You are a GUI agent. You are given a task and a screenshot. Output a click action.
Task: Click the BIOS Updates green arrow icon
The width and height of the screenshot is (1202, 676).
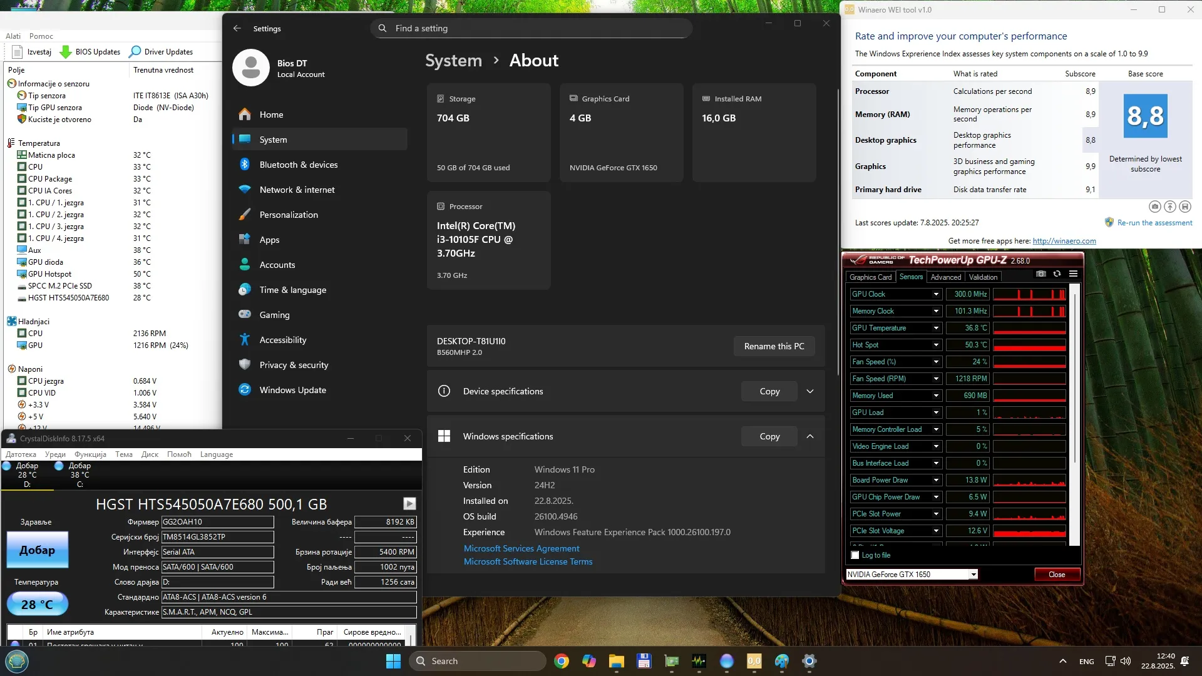tap(65, 52)
